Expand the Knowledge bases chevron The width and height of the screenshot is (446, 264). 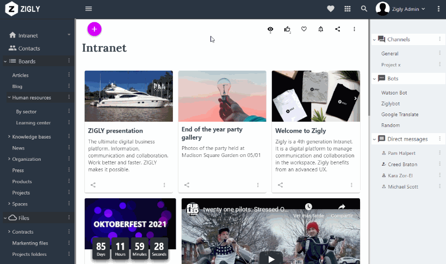pyautogui.click(x=9, y=136)
